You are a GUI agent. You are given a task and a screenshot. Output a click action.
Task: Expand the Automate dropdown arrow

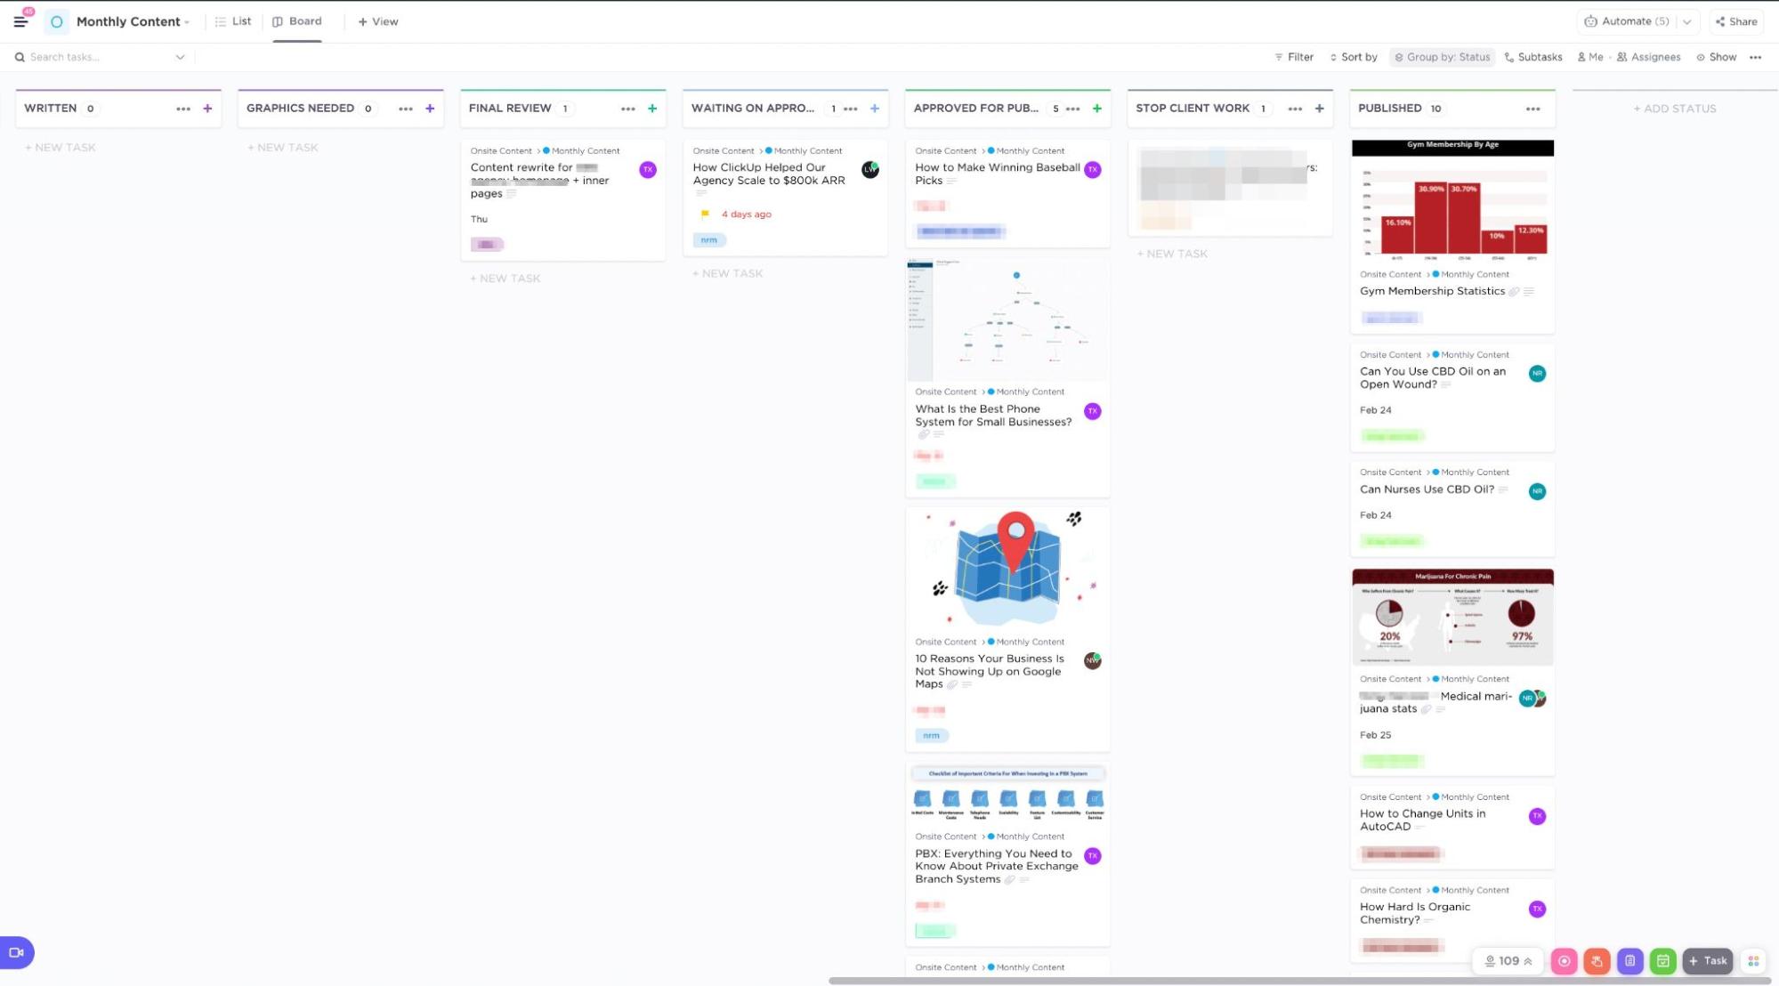pos(1686,21)
